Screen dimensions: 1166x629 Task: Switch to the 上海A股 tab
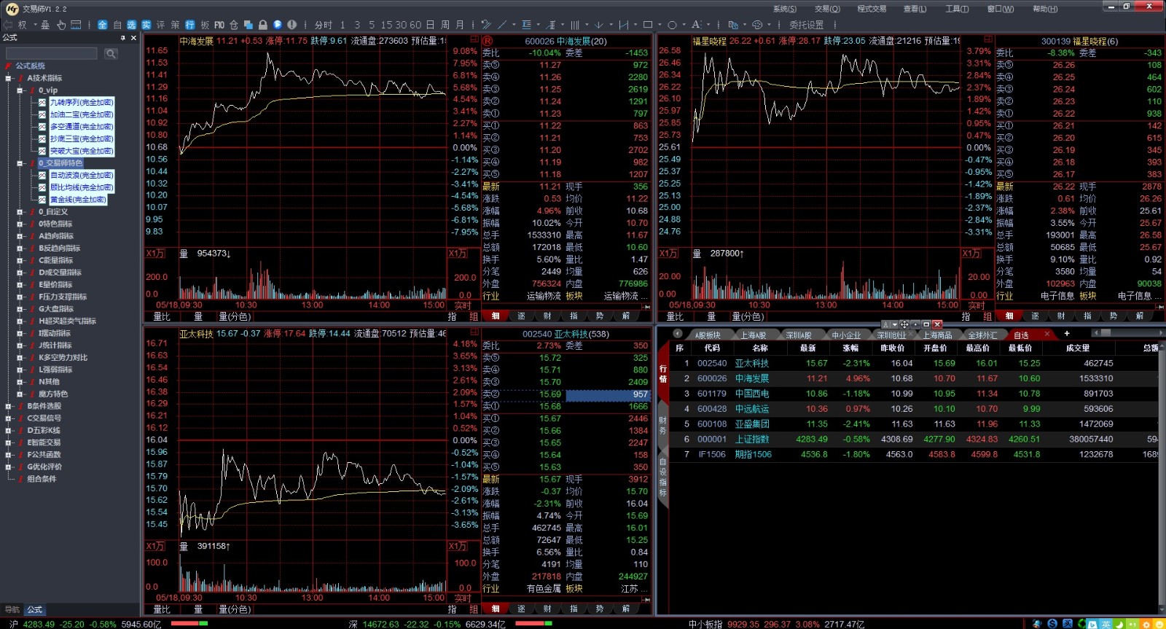point(753,335)
